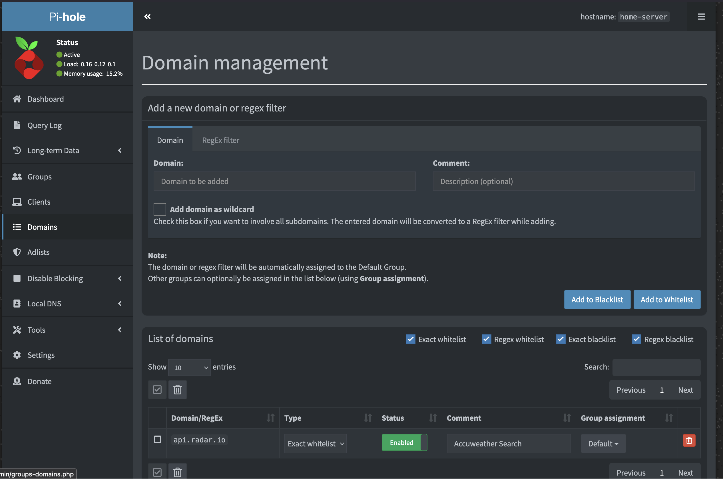Sort by Domain/RegEx column arrows
723x479 pixels.
pos(270,418)
